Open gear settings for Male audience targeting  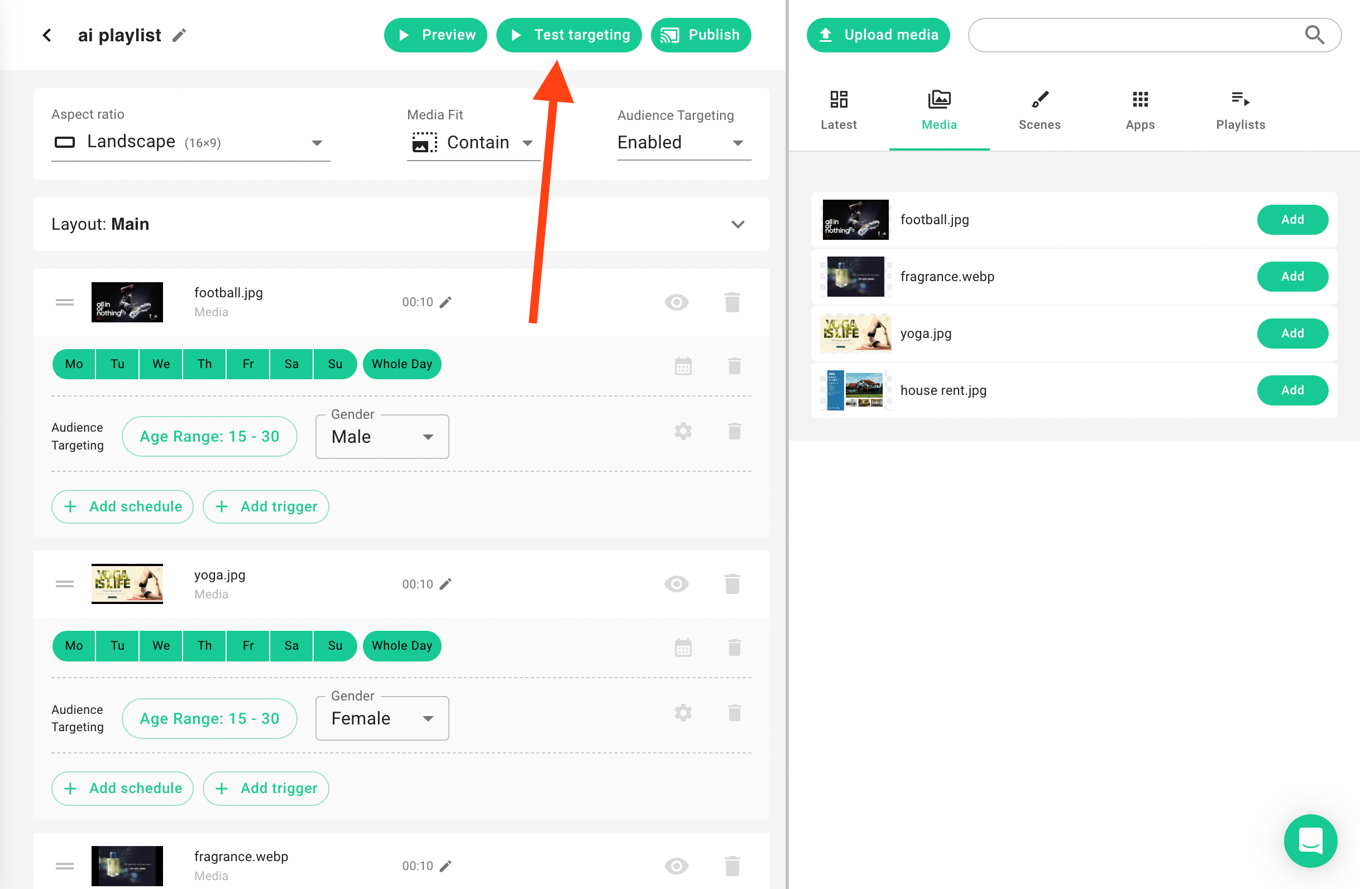tap(683, 431)
